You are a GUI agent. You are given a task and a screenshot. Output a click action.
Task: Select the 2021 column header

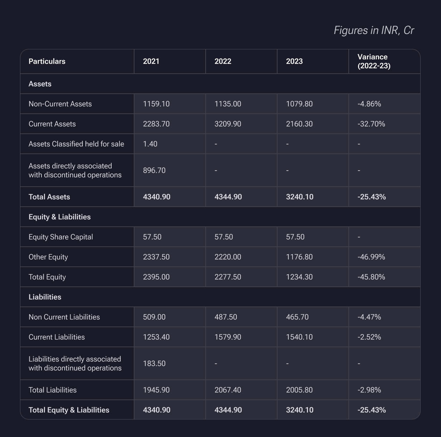coord(151,62)
